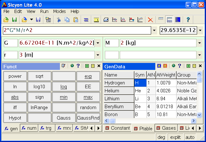Switch to the Gases data tab

[x=166, y=128]
